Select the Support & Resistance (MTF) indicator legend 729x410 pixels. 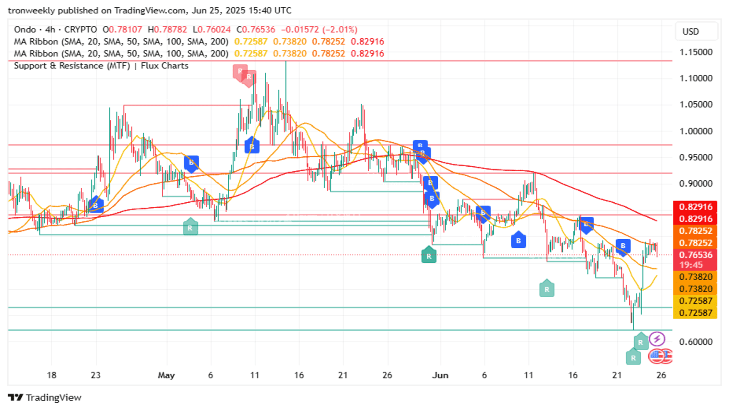tap(101, 66)
